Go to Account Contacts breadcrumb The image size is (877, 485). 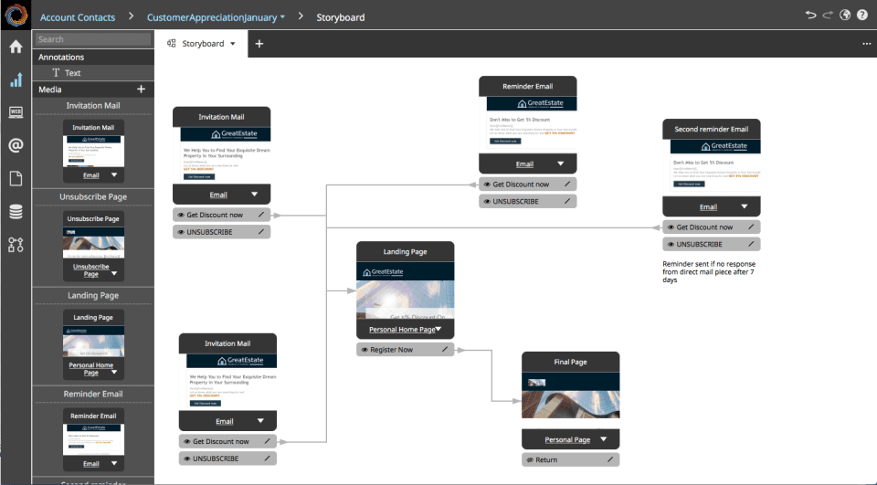[x=78, y=16]
